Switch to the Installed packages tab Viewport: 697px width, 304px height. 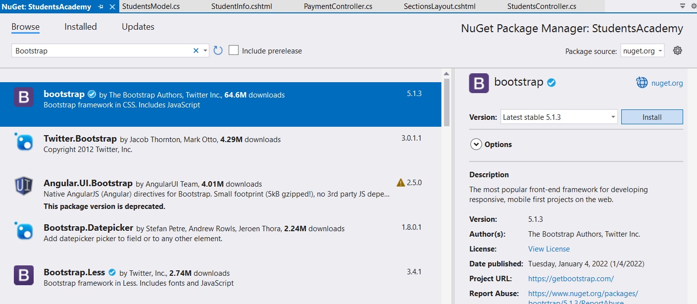81,27
